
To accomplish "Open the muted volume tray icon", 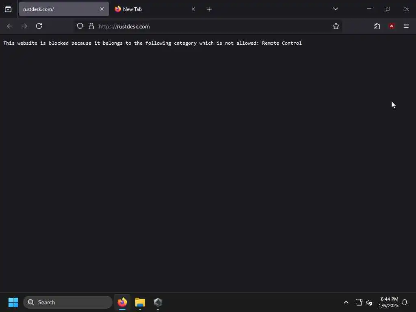I will tap(369, 302).
